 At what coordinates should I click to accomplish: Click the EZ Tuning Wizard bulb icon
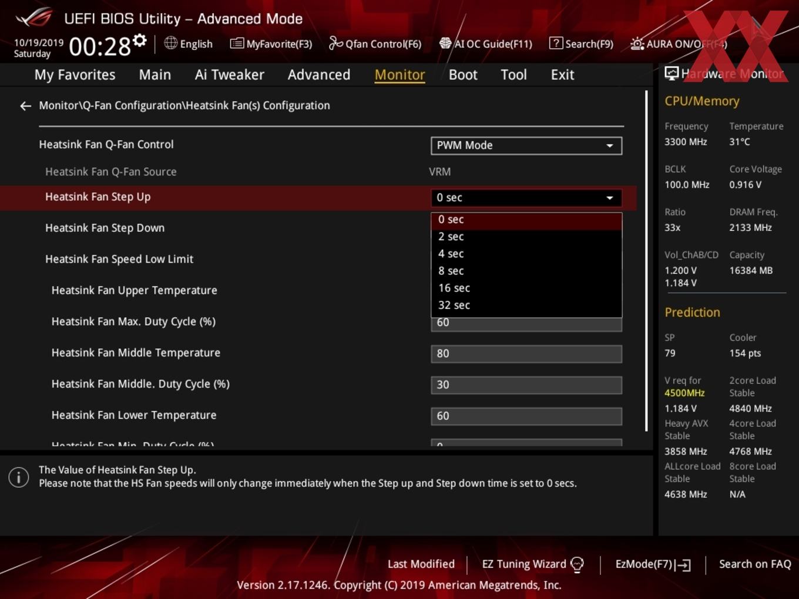(578, 564)
